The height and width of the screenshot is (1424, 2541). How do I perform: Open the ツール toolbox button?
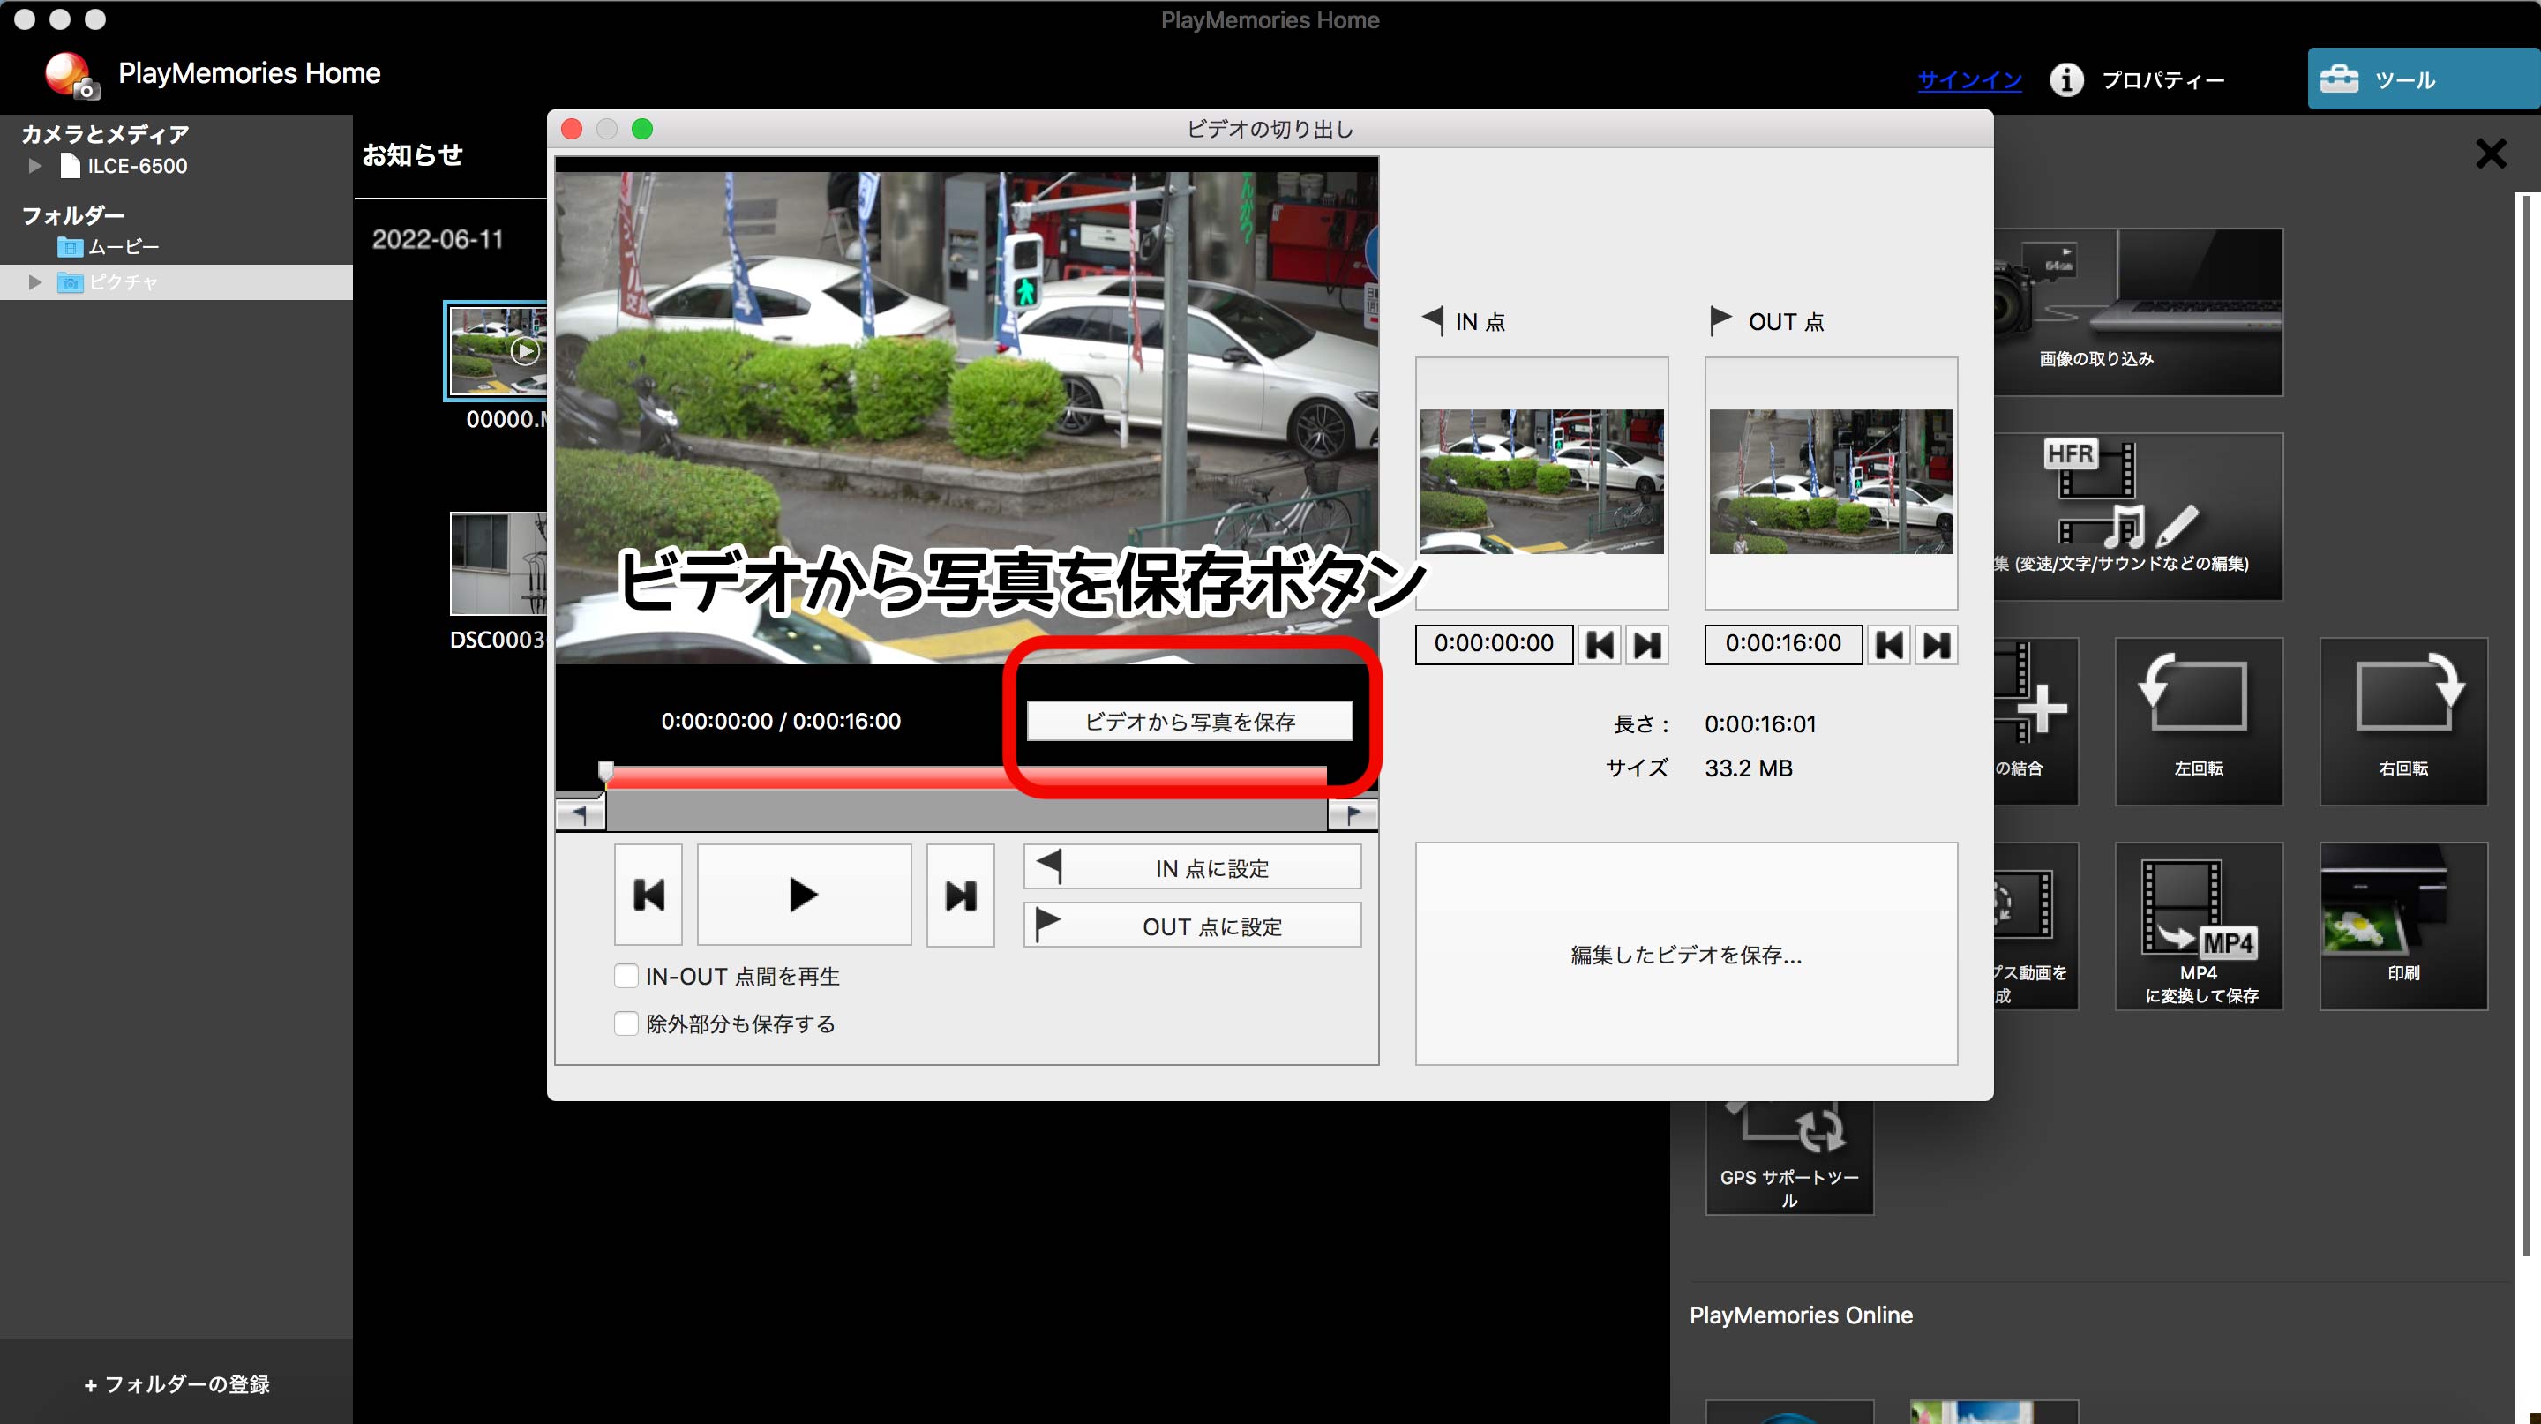2424,79
